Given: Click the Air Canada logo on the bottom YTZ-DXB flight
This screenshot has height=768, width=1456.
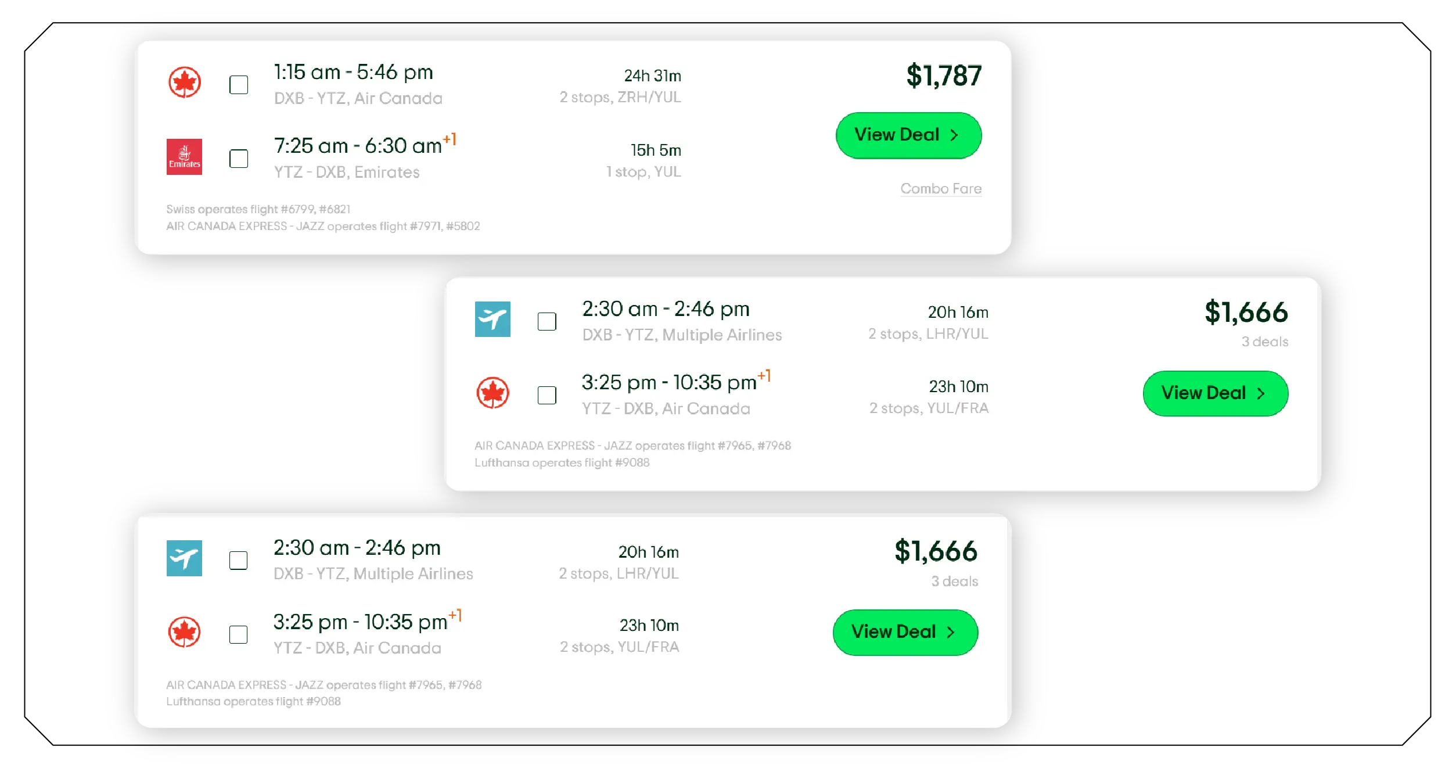Looking at the screenshot, I should pyautogui.click(x=185, y=633).
